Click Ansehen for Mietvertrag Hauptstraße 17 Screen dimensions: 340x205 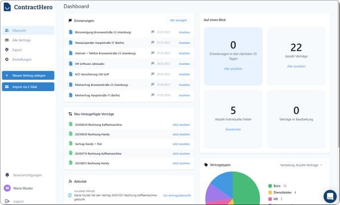[185, 95]
